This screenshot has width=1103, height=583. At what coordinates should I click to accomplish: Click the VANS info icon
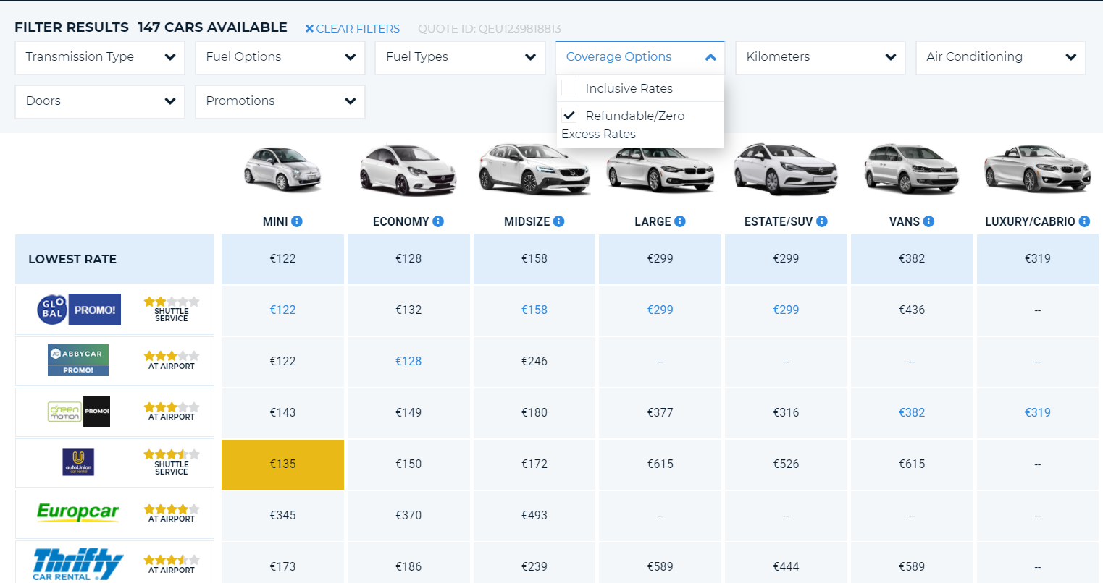[929, 221]
